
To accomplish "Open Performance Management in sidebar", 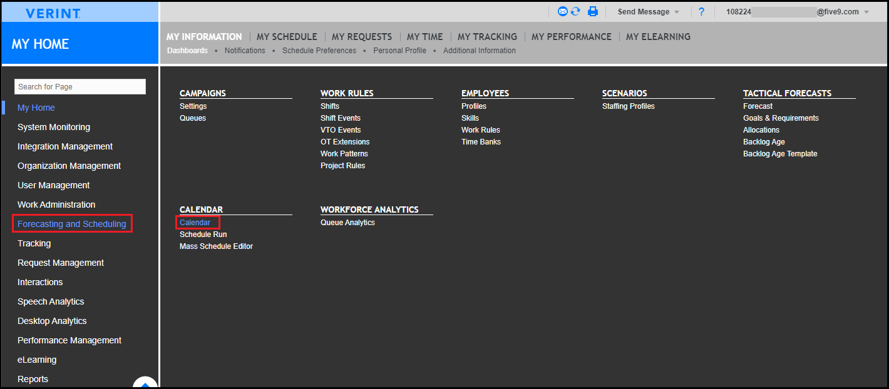I will click(x=69, y=340).
